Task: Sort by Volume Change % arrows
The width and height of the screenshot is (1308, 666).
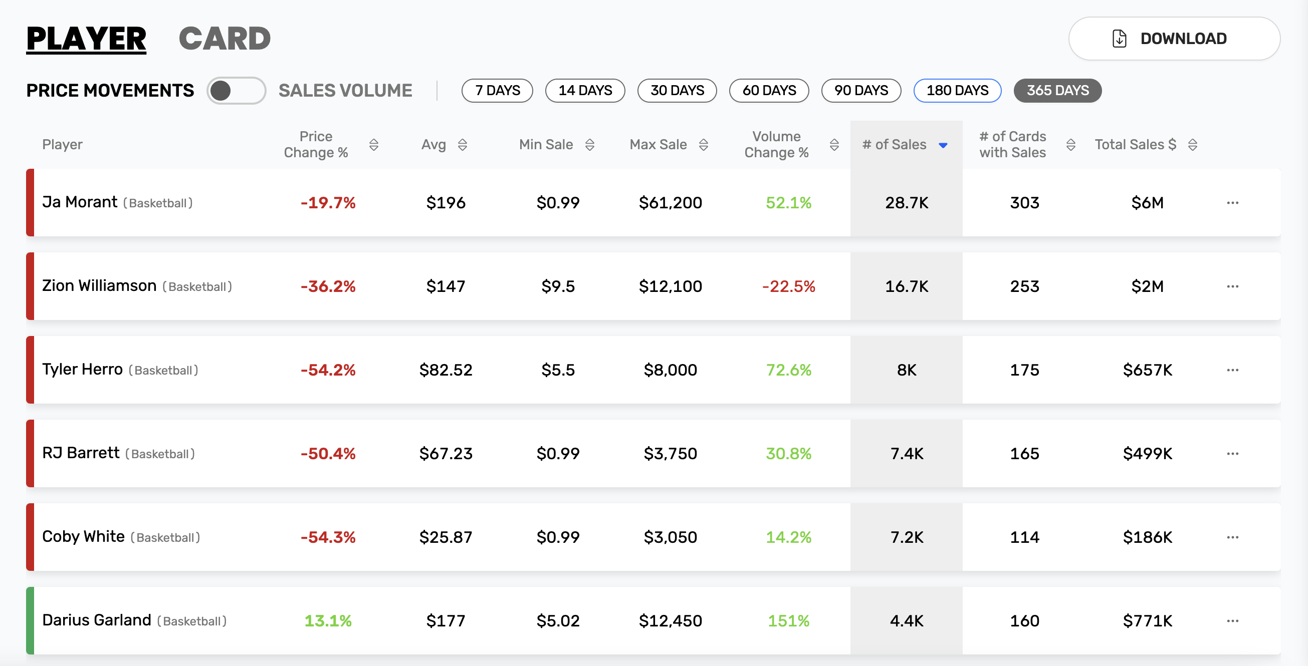Action: [x=834, y=145]
